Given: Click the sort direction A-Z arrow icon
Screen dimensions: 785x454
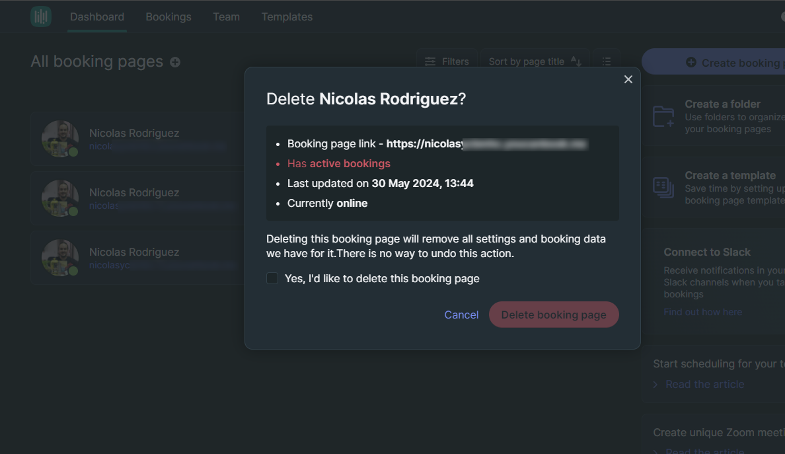Looking at the screenshot, I should [576, 61].
